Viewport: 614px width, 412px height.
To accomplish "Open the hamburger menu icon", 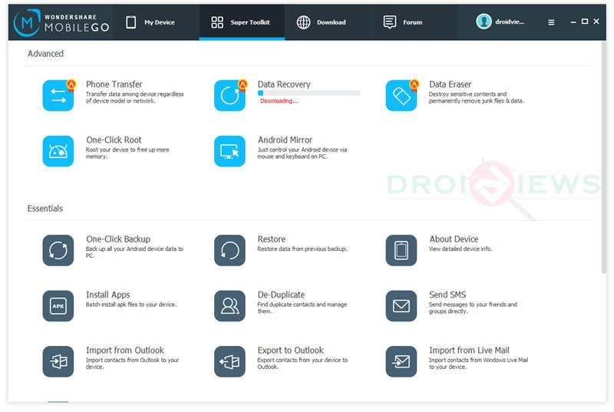I will [x=551, y=22].
